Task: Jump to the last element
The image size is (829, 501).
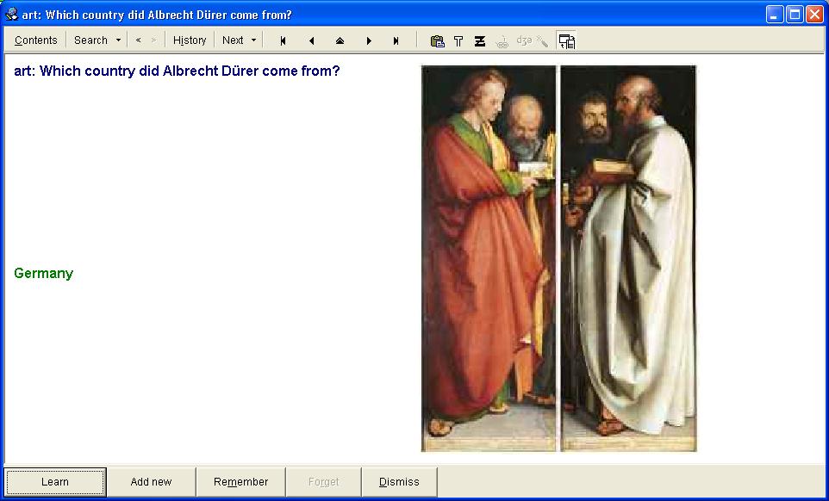Action: coord(396,40)
